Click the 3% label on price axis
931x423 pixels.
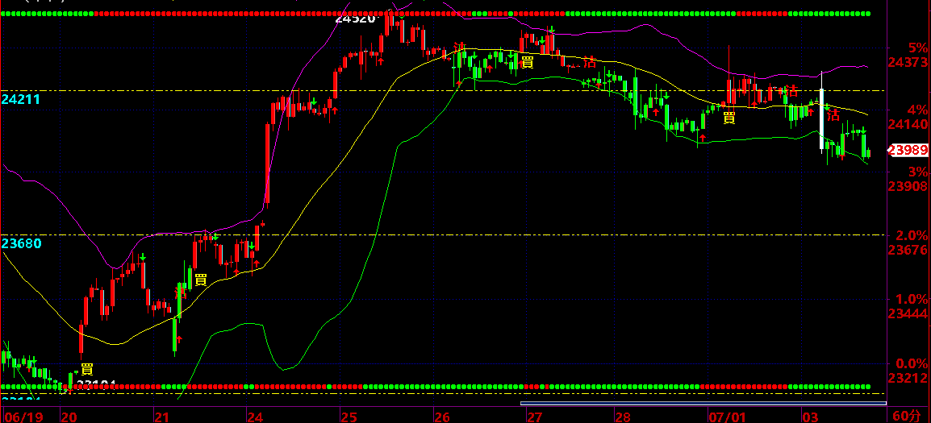click(919, 172)
